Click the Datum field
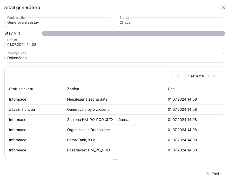This screenshot has width=229, height=178. click(x=114, y=45)
